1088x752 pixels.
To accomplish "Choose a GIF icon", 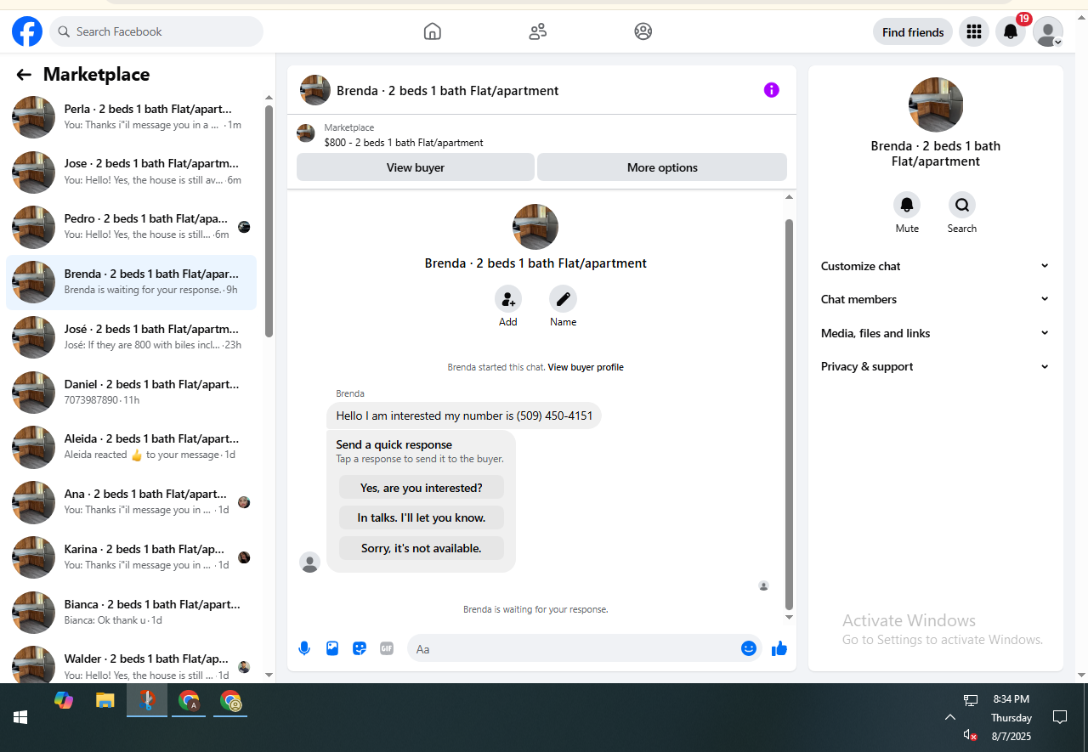I will click(x=387, y=648).
